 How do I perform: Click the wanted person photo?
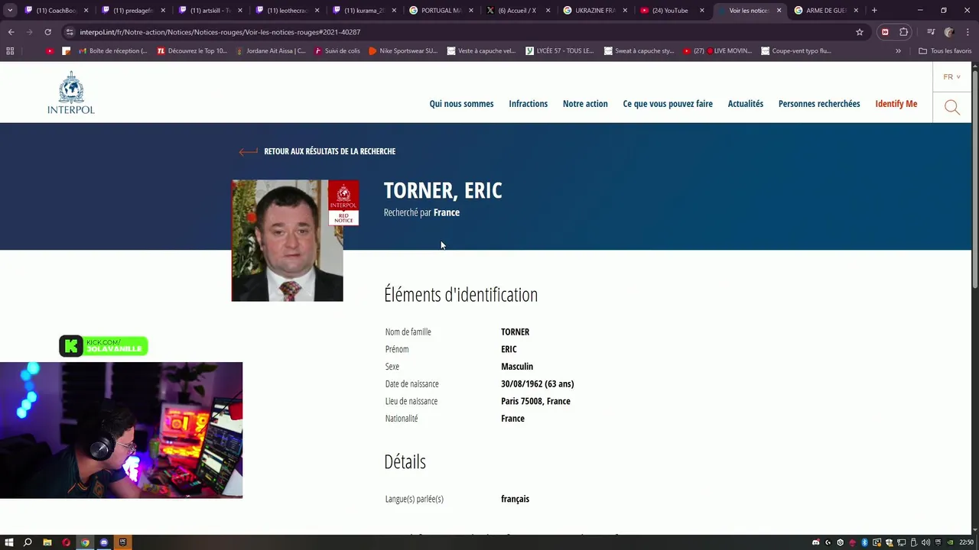click(x=288, y=241)
